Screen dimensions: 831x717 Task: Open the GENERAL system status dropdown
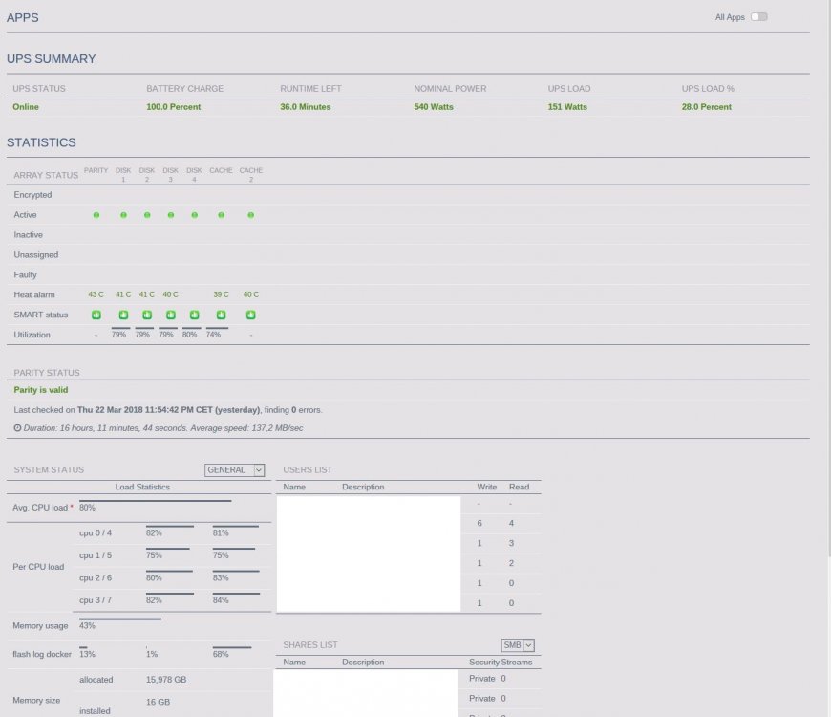click(234, 469)
